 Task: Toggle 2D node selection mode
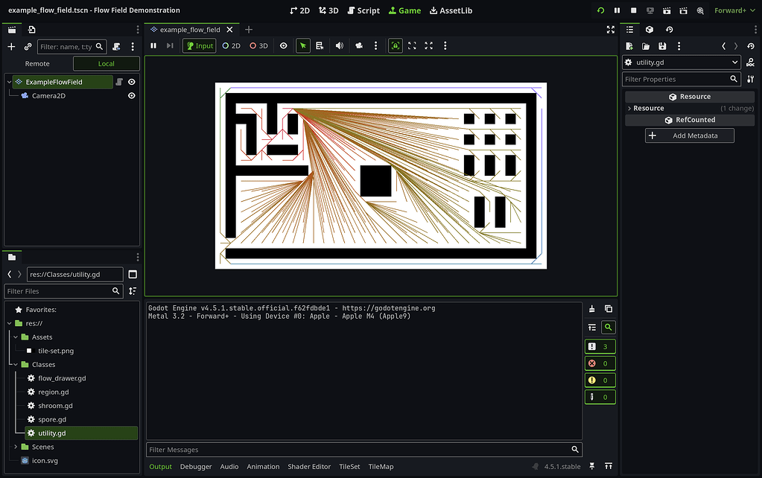pyautogui.click(x=232, y=45)
